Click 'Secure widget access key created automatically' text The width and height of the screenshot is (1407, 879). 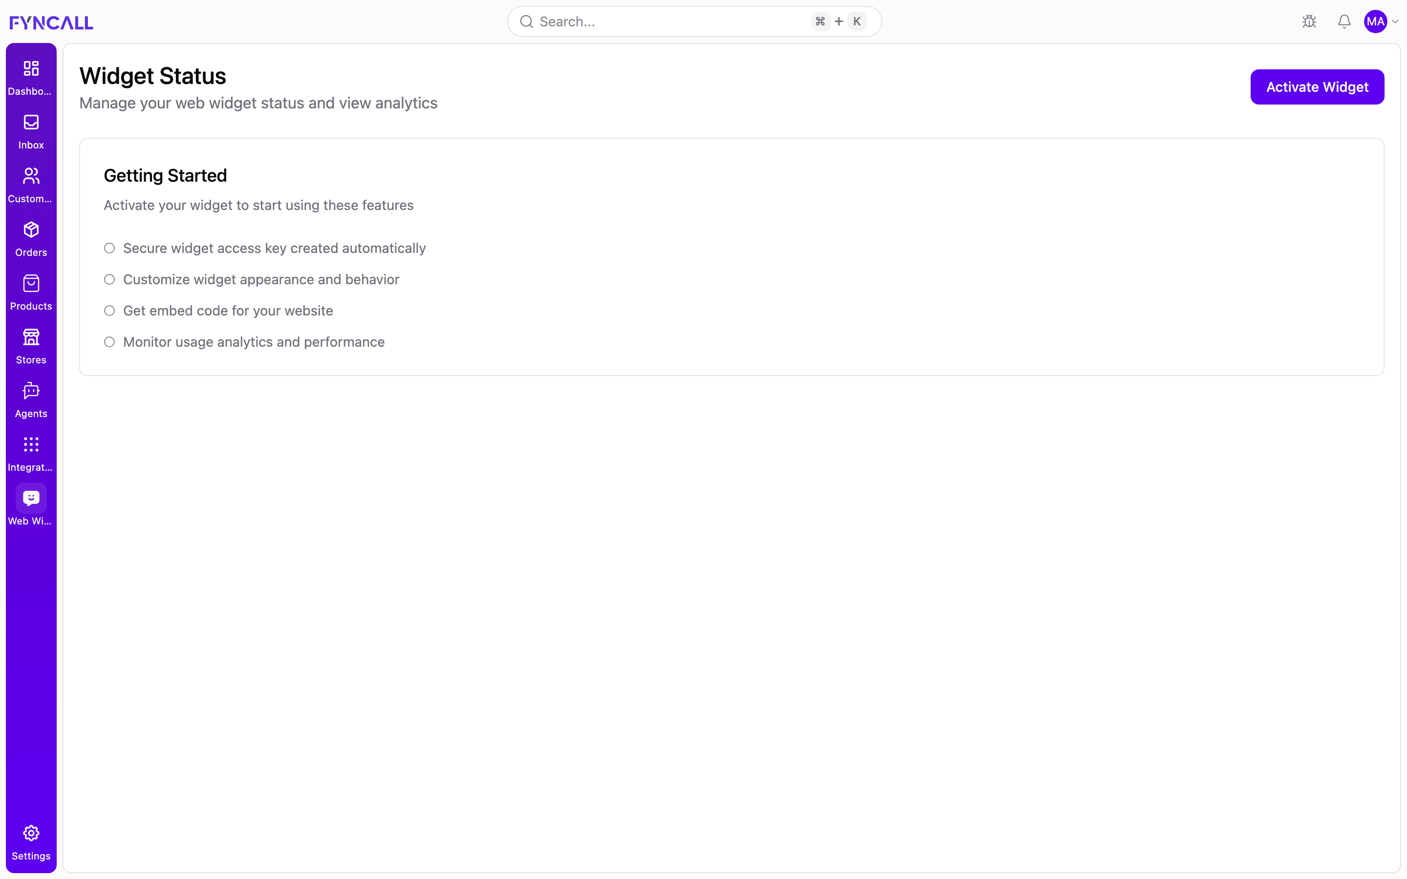[x=275, y=248]
